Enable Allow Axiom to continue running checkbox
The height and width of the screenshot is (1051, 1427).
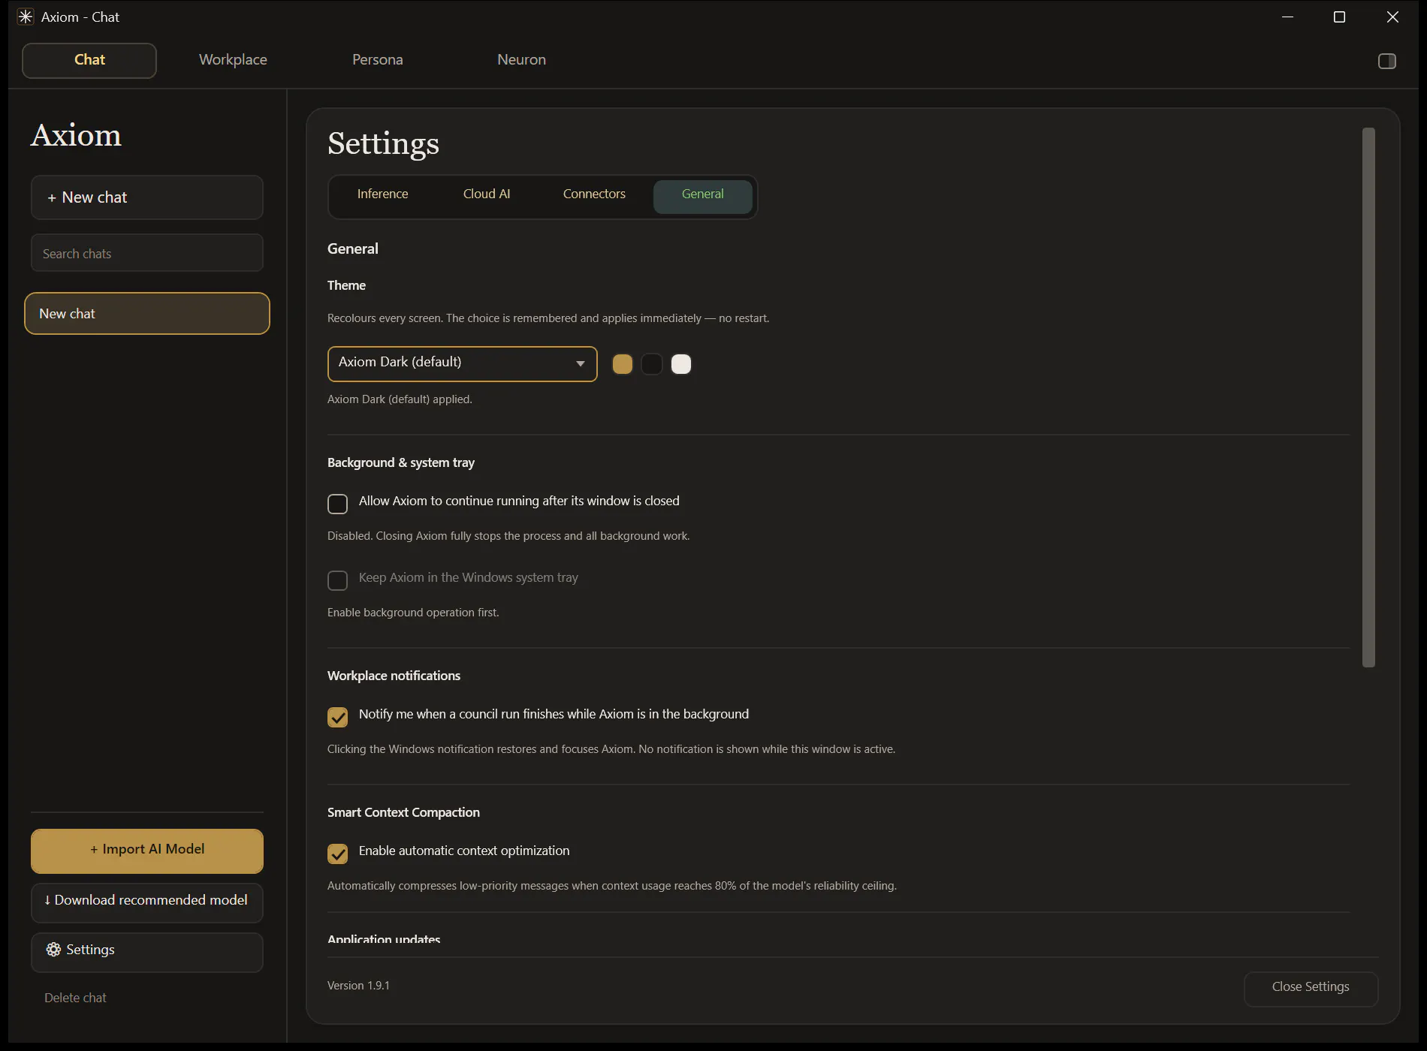[338, 504]
